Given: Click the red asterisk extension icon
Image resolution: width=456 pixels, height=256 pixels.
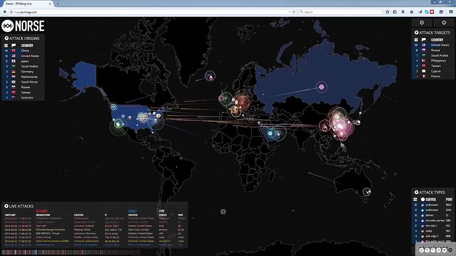Looking at the screenshot, I should pos(432,12).
